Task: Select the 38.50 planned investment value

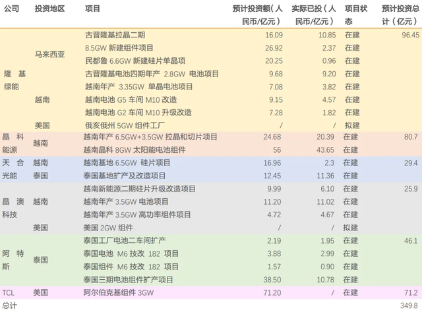Action: (272, 280)
